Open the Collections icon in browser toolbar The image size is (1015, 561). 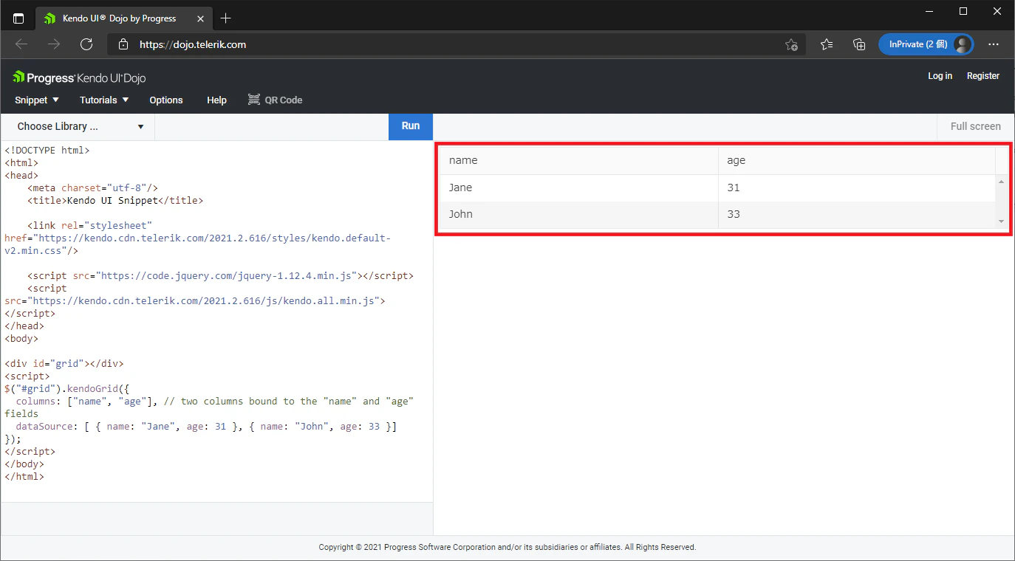[x=859, y=44]
